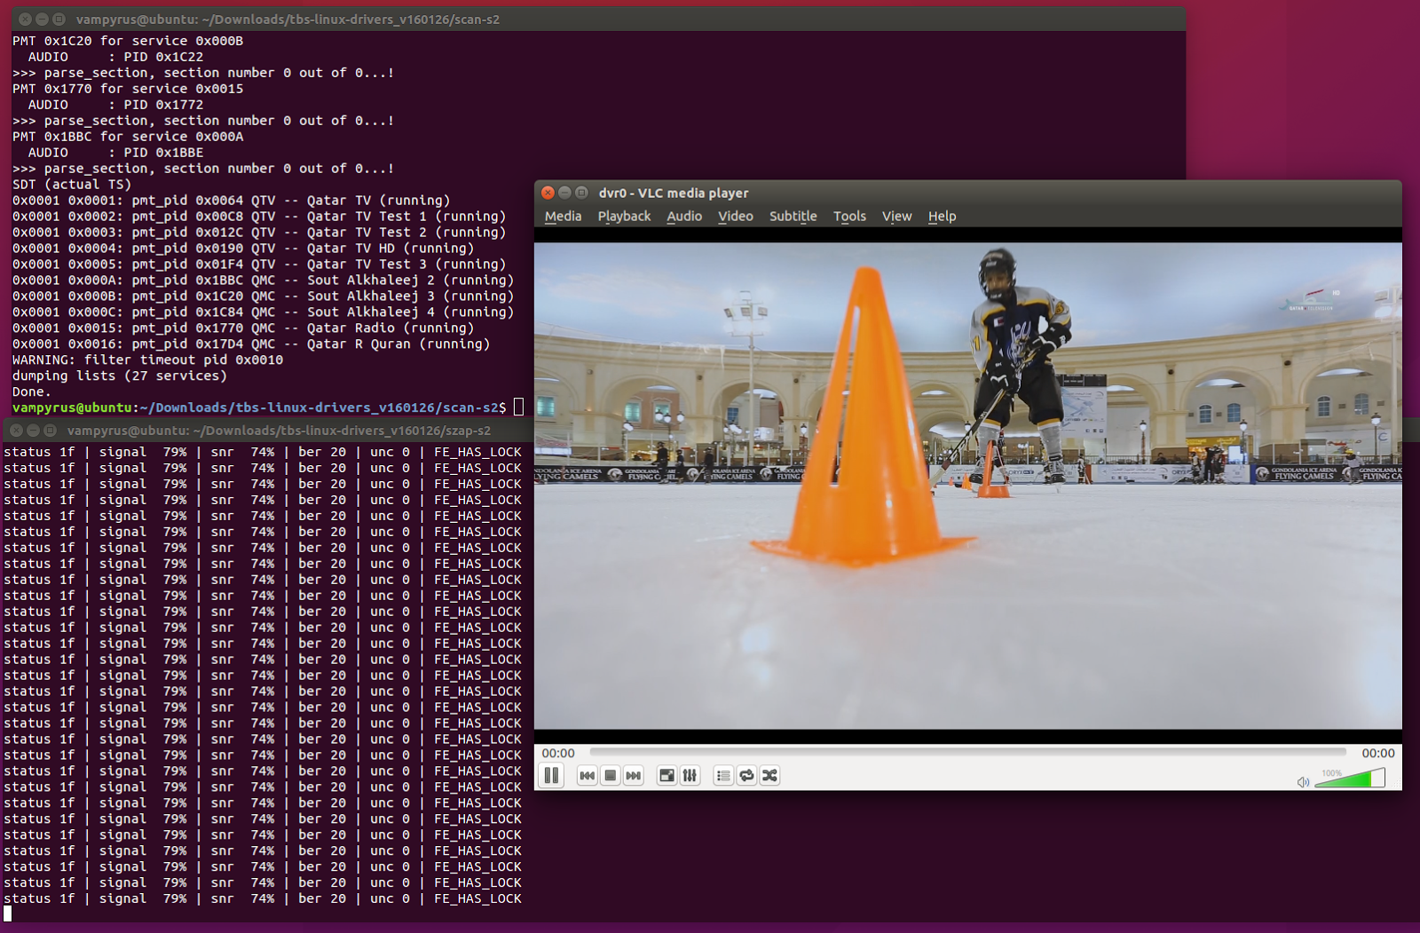Click 'SDT (actual TS)' line
Screen dimensions: 1420x933
[72, 185]
